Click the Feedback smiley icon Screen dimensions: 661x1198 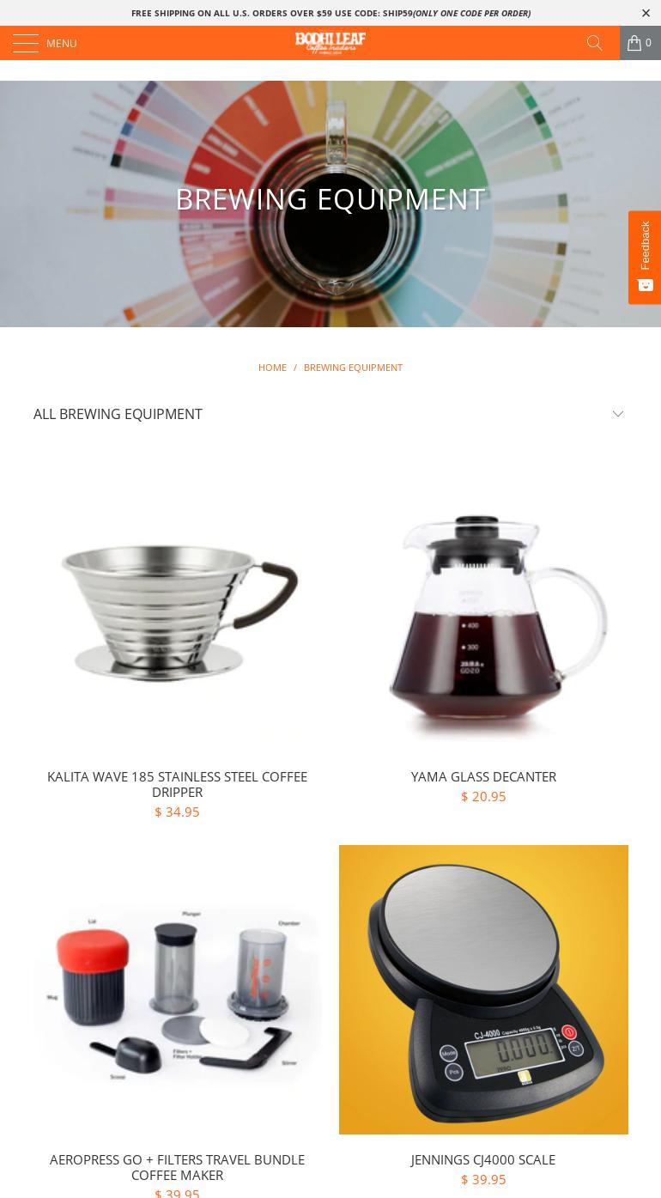pyautogui.click(x=646, y=285)
